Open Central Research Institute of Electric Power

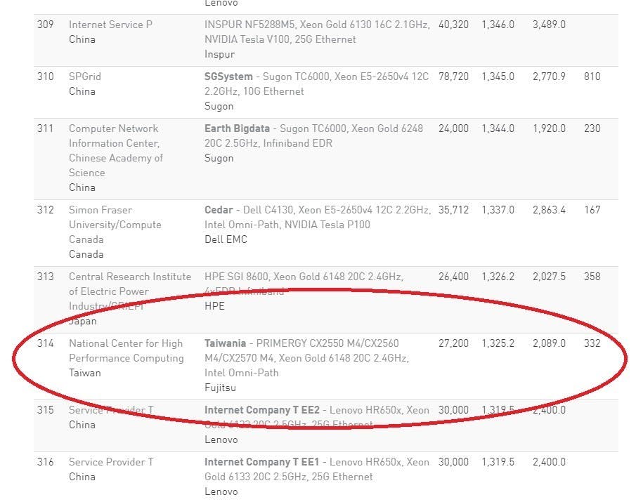click(x=130, y=291)
